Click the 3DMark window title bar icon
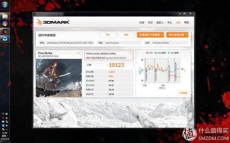The height and width of the screenshot is (143, 230). [x=35, y=14]
